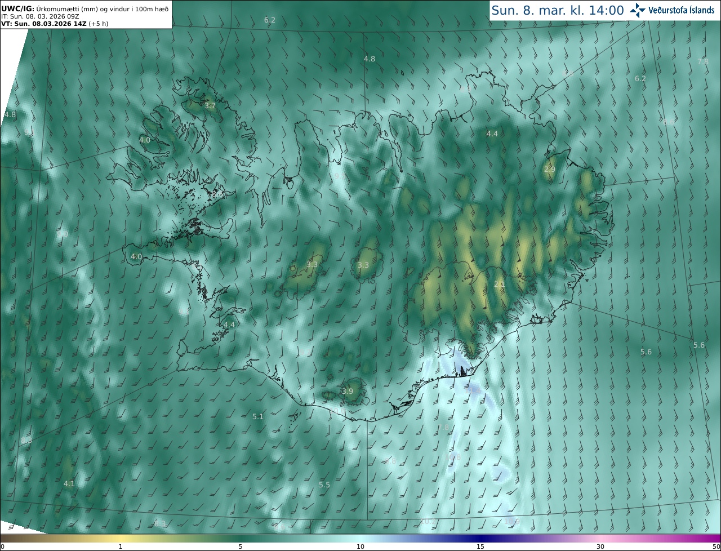Click the 'Sun. 8. mar. kl. 14:00' timestamp
Image resolution: width=721 pixels, height=551 pixels.
(558, 10)
